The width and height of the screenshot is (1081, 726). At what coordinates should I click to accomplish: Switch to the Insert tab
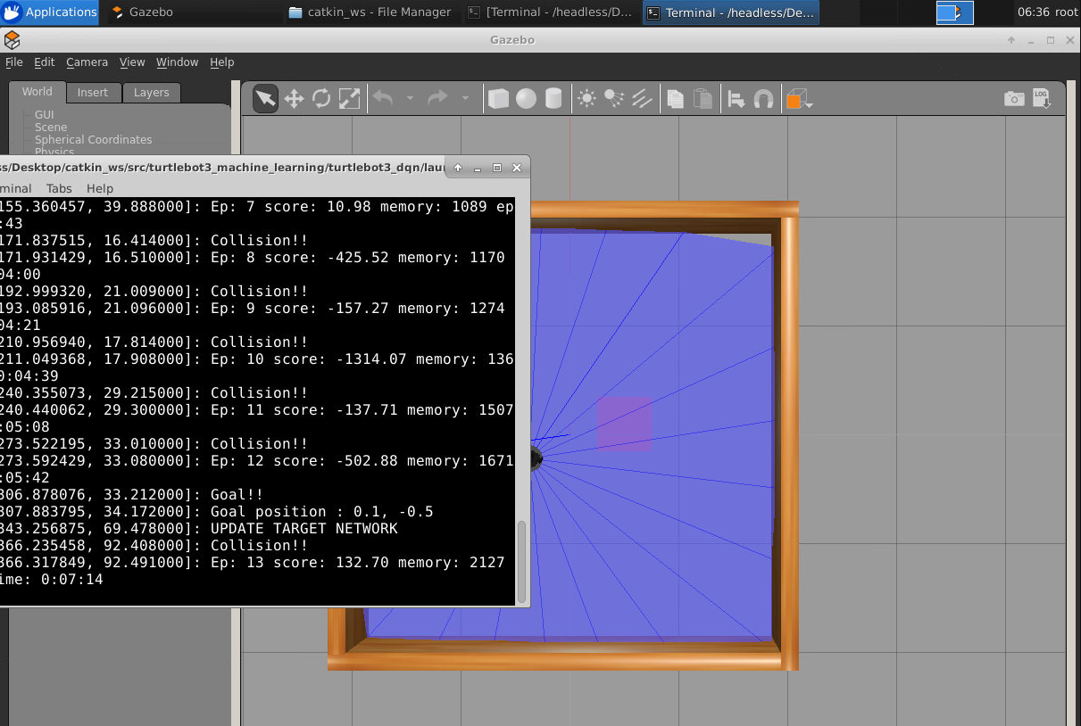(92, 93)
